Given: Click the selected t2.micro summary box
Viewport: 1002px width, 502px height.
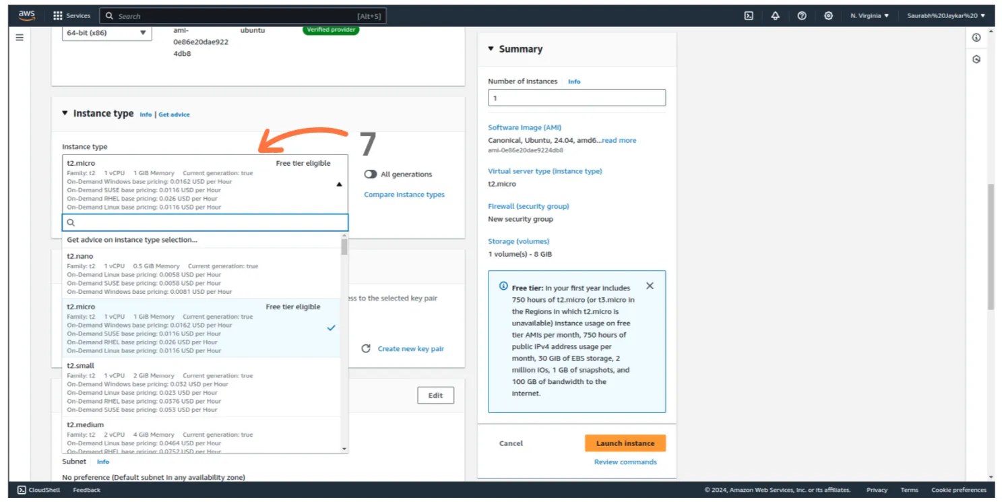Looking at the screenshot, I should click(x=205, y=184).
